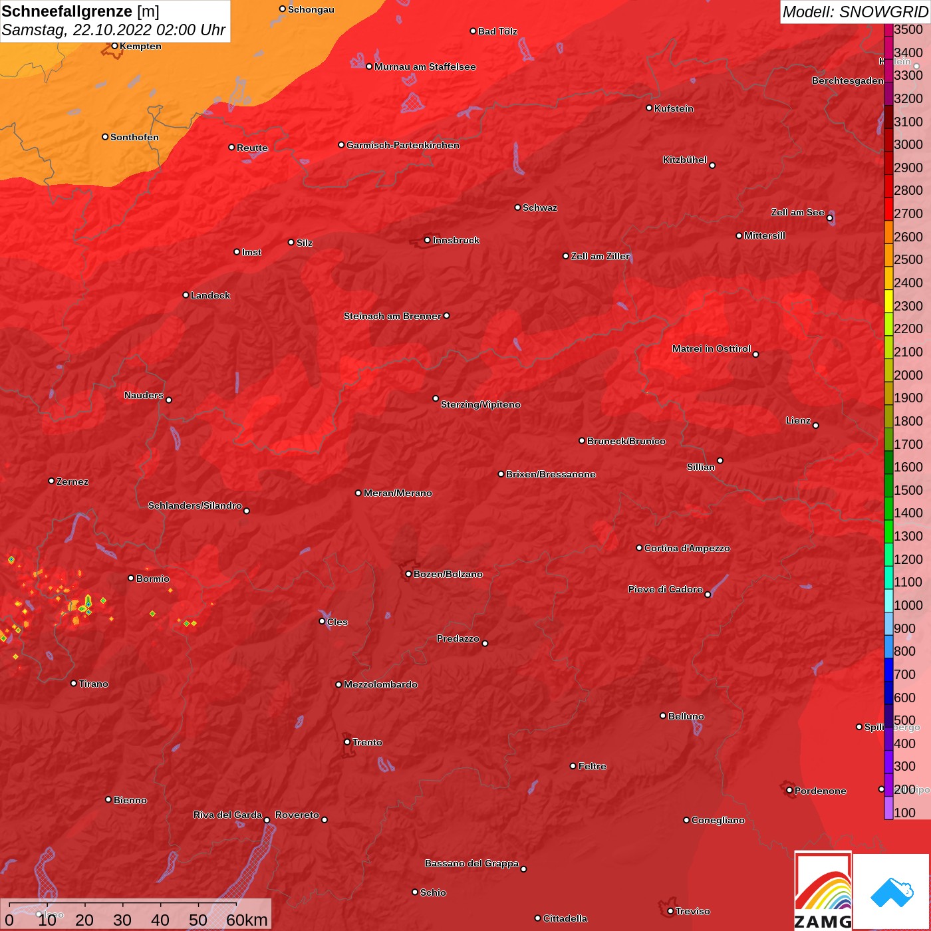
Task: Click the Matrei in Osttirol label
Action: (x=711, y=348)
